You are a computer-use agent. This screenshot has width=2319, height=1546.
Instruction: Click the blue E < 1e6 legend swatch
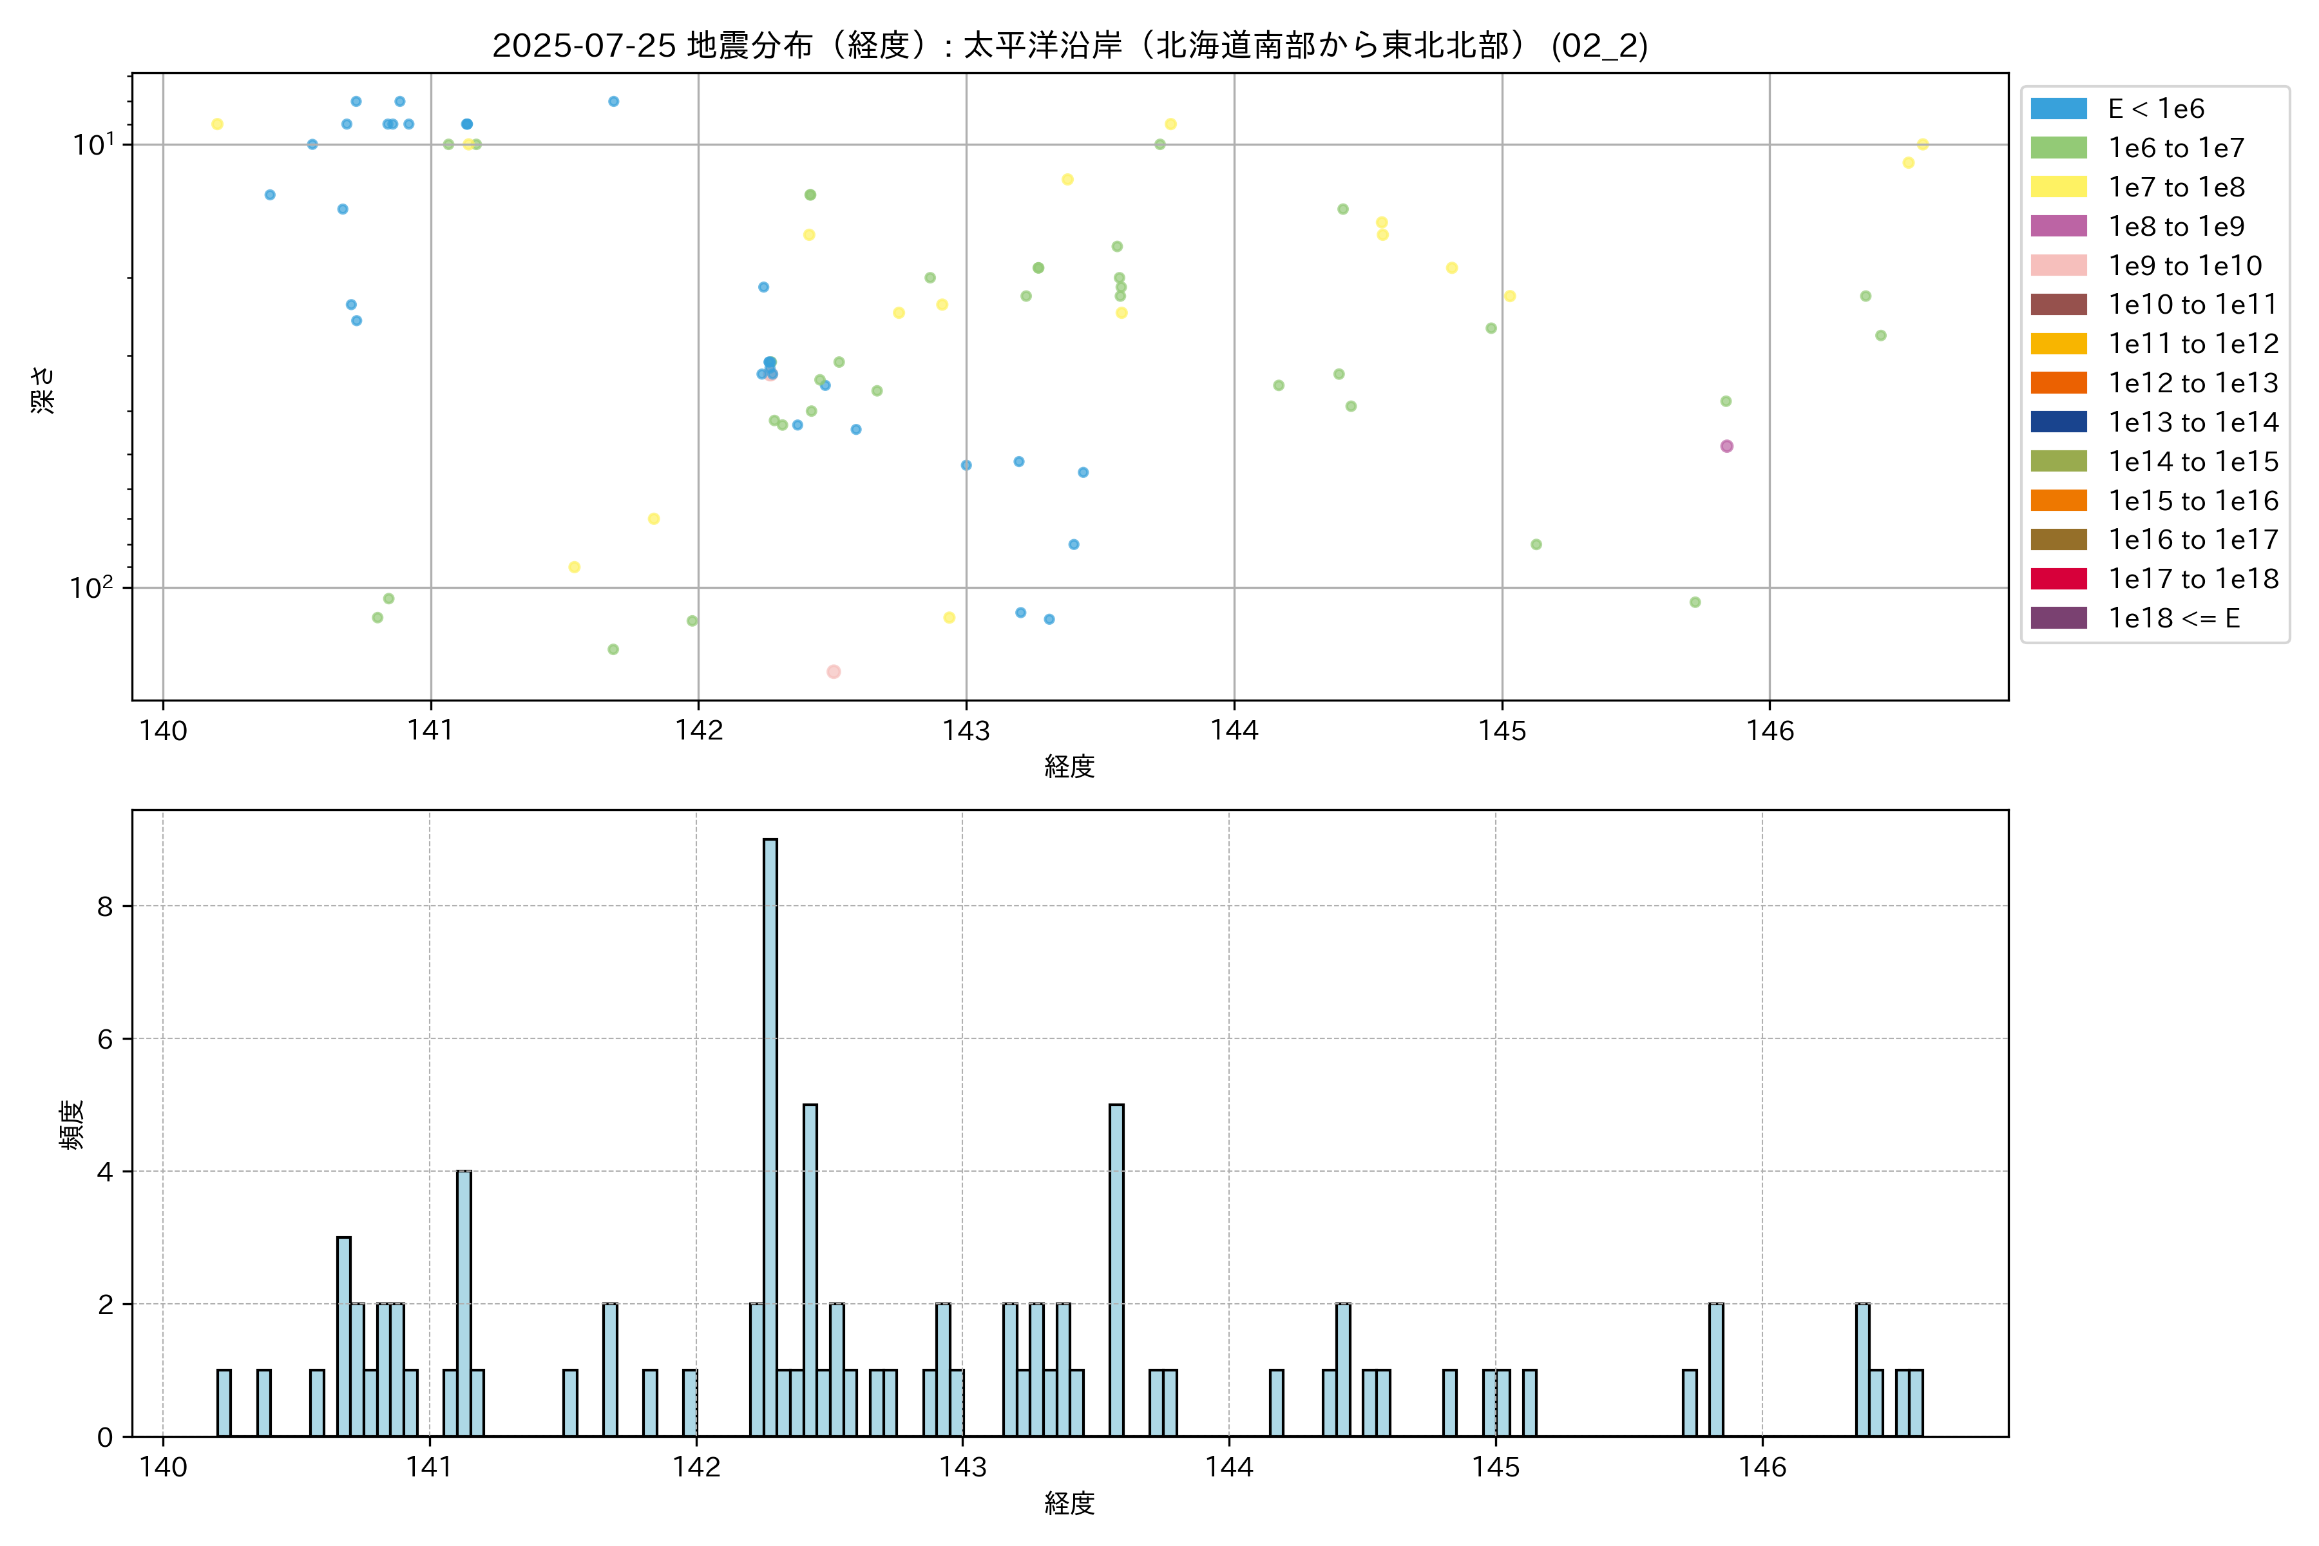[2057, 108]
